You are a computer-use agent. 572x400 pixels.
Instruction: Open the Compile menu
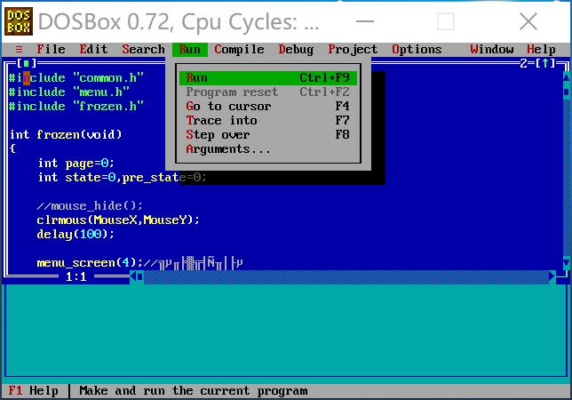[x=239, y=49]
